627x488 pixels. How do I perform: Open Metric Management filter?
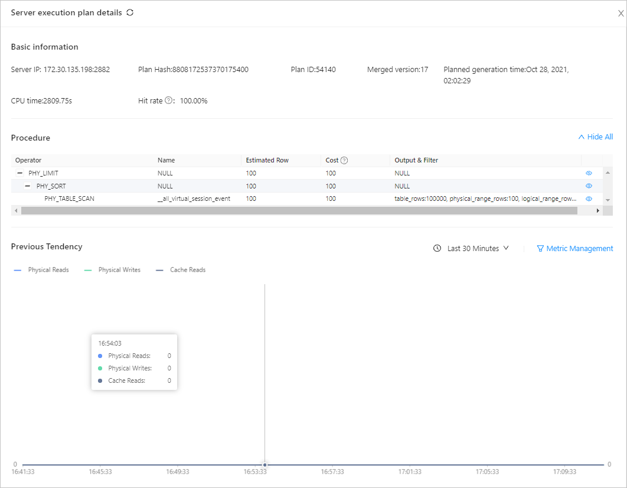click(574, 248)
